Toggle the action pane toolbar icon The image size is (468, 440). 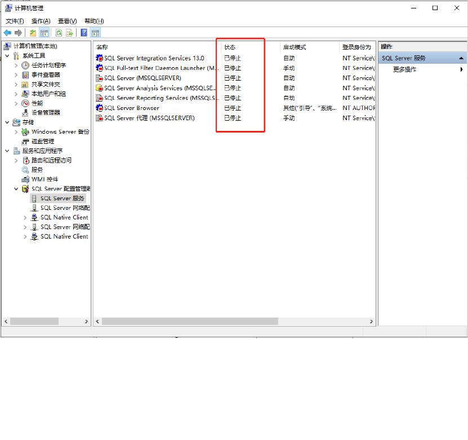[x=96, y=33]
